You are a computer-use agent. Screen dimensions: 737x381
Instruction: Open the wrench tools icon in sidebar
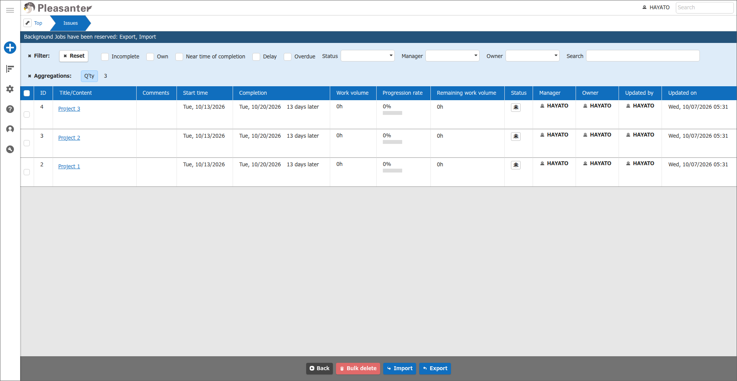[10, 149]
